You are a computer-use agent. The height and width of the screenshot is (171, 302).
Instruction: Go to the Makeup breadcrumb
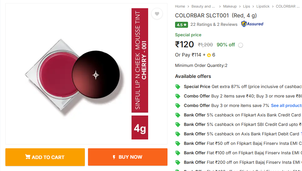(230, 6)
